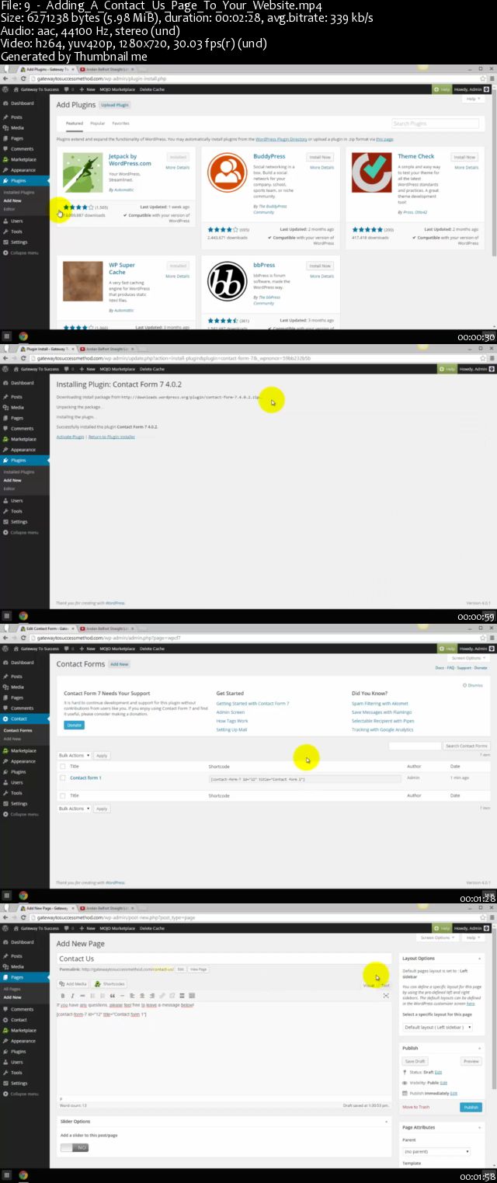Open Settings in the Installing Plugin page sidebar

tap(19, 522)
